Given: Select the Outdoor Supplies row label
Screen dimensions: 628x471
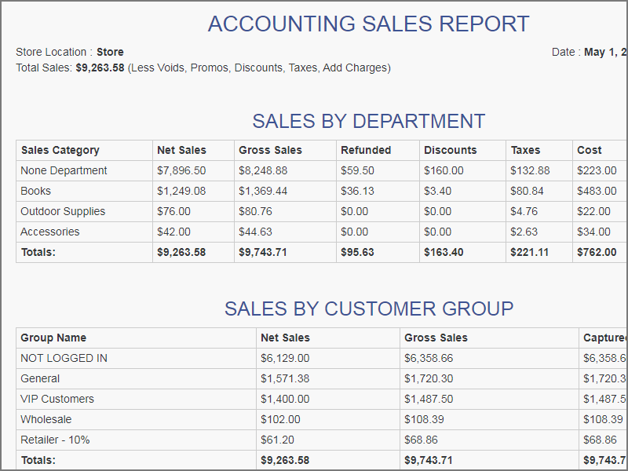Looking at the screenshot, I should click(63, 211).
